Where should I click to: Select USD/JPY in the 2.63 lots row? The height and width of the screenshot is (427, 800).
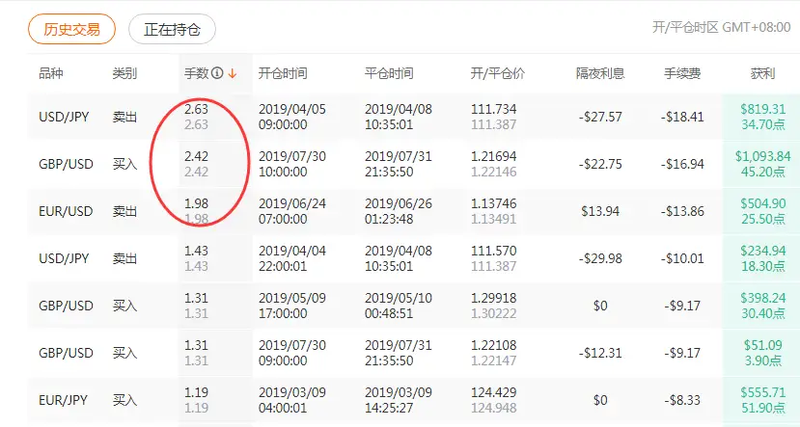click(x=64, y=117)
